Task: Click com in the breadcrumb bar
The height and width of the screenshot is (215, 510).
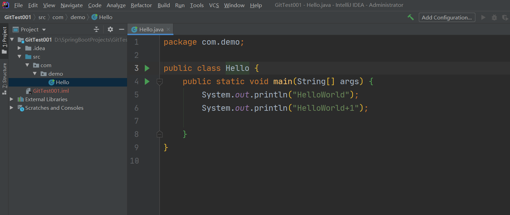Action: coord(58,17)
